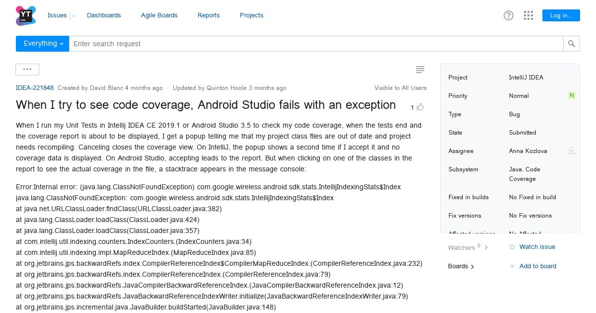This screenshot has width=596, height=313.
Task: Open the Everything search context dropdown
Action: pyautogui.click(x=42, y=44)
